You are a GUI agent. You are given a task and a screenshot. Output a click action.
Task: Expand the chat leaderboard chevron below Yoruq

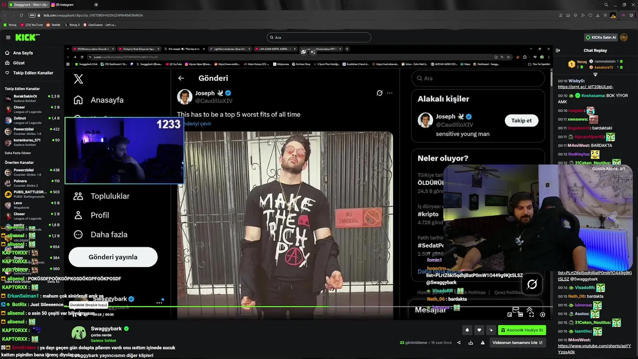click(595, 74)
